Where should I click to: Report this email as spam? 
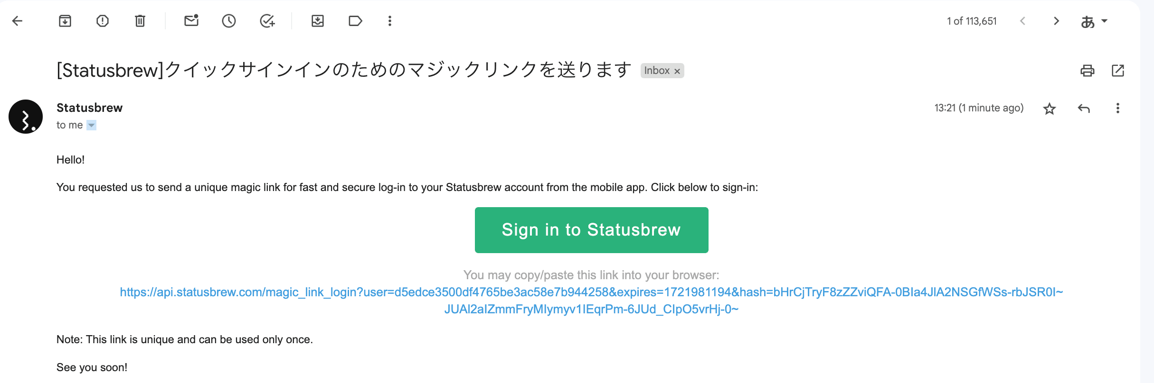click(x=103, y=21)
